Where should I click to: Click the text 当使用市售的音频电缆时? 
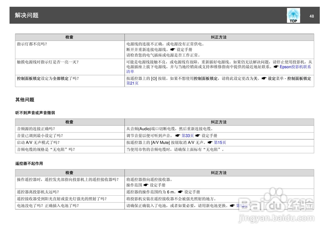[x=149, y=150]
